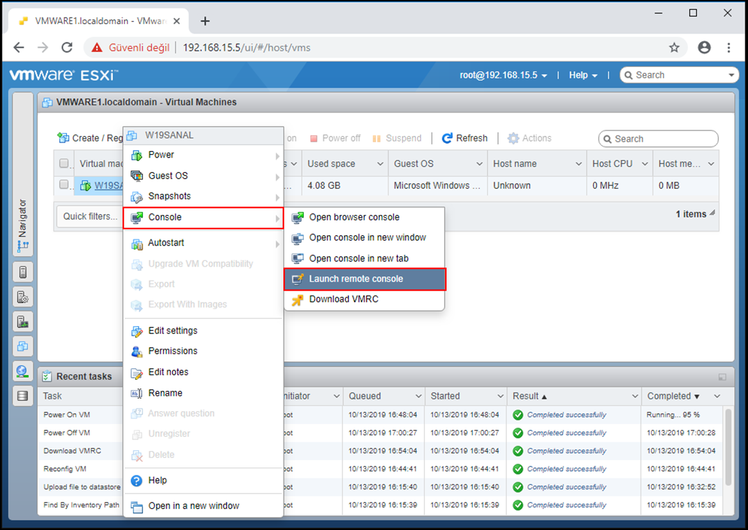748x530 pixels.
Task: Click the W19SANAL context menu header icon
Action: tap(132, 135)
